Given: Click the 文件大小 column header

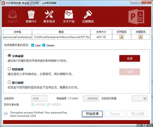Looking at the screenshot, I should (101, 32).
